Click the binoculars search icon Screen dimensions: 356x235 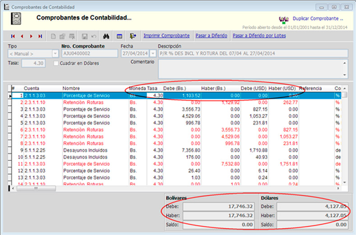point(107,36)
